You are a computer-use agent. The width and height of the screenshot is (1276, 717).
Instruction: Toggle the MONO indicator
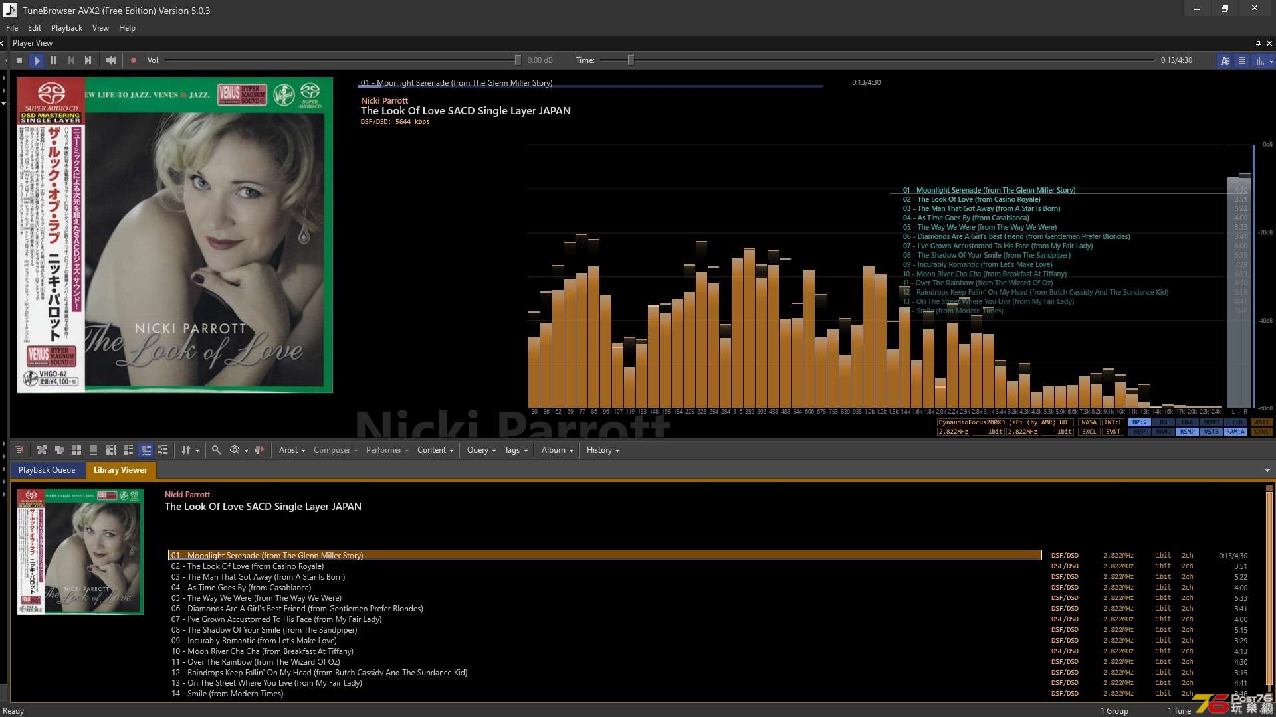(1212, 422)
